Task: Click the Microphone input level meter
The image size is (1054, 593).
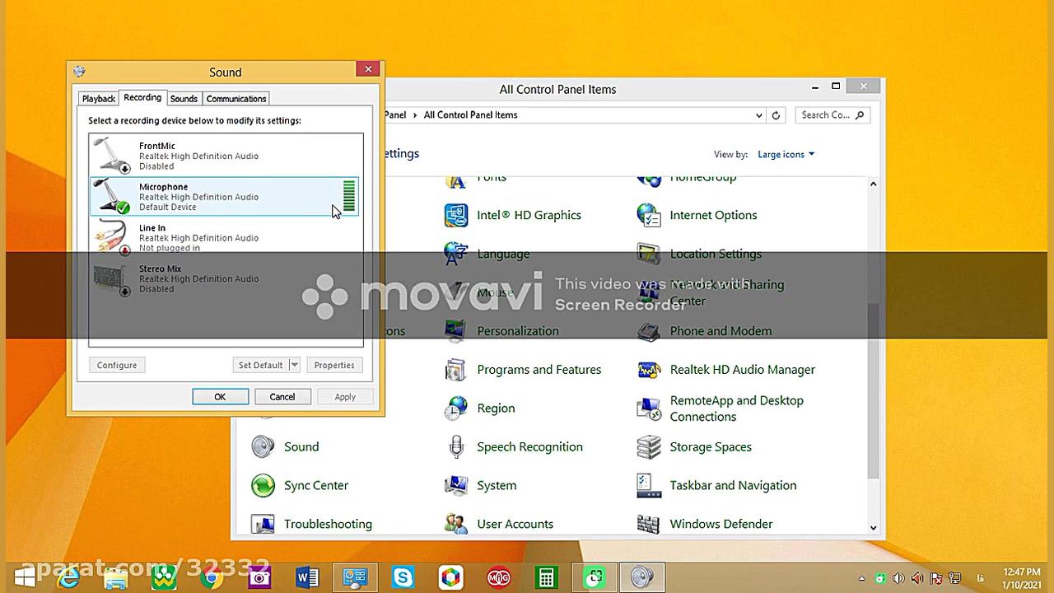Action: pyautogui.click(x=349, y=196)
